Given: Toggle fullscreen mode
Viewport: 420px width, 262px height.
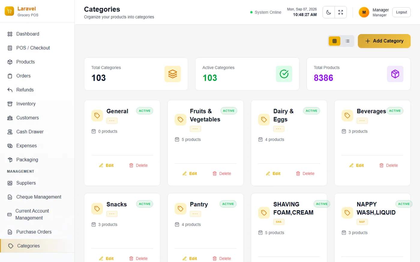Looking at the screenshot, I should [341, 12].
